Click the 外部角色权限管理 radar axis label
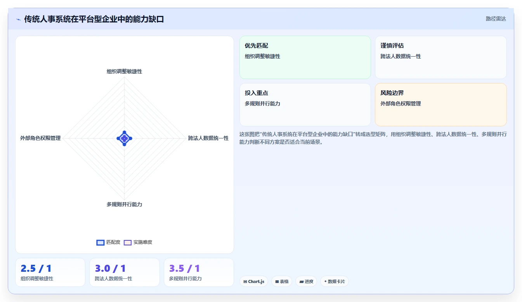This screenshot has width=522, height=302. 40,138
